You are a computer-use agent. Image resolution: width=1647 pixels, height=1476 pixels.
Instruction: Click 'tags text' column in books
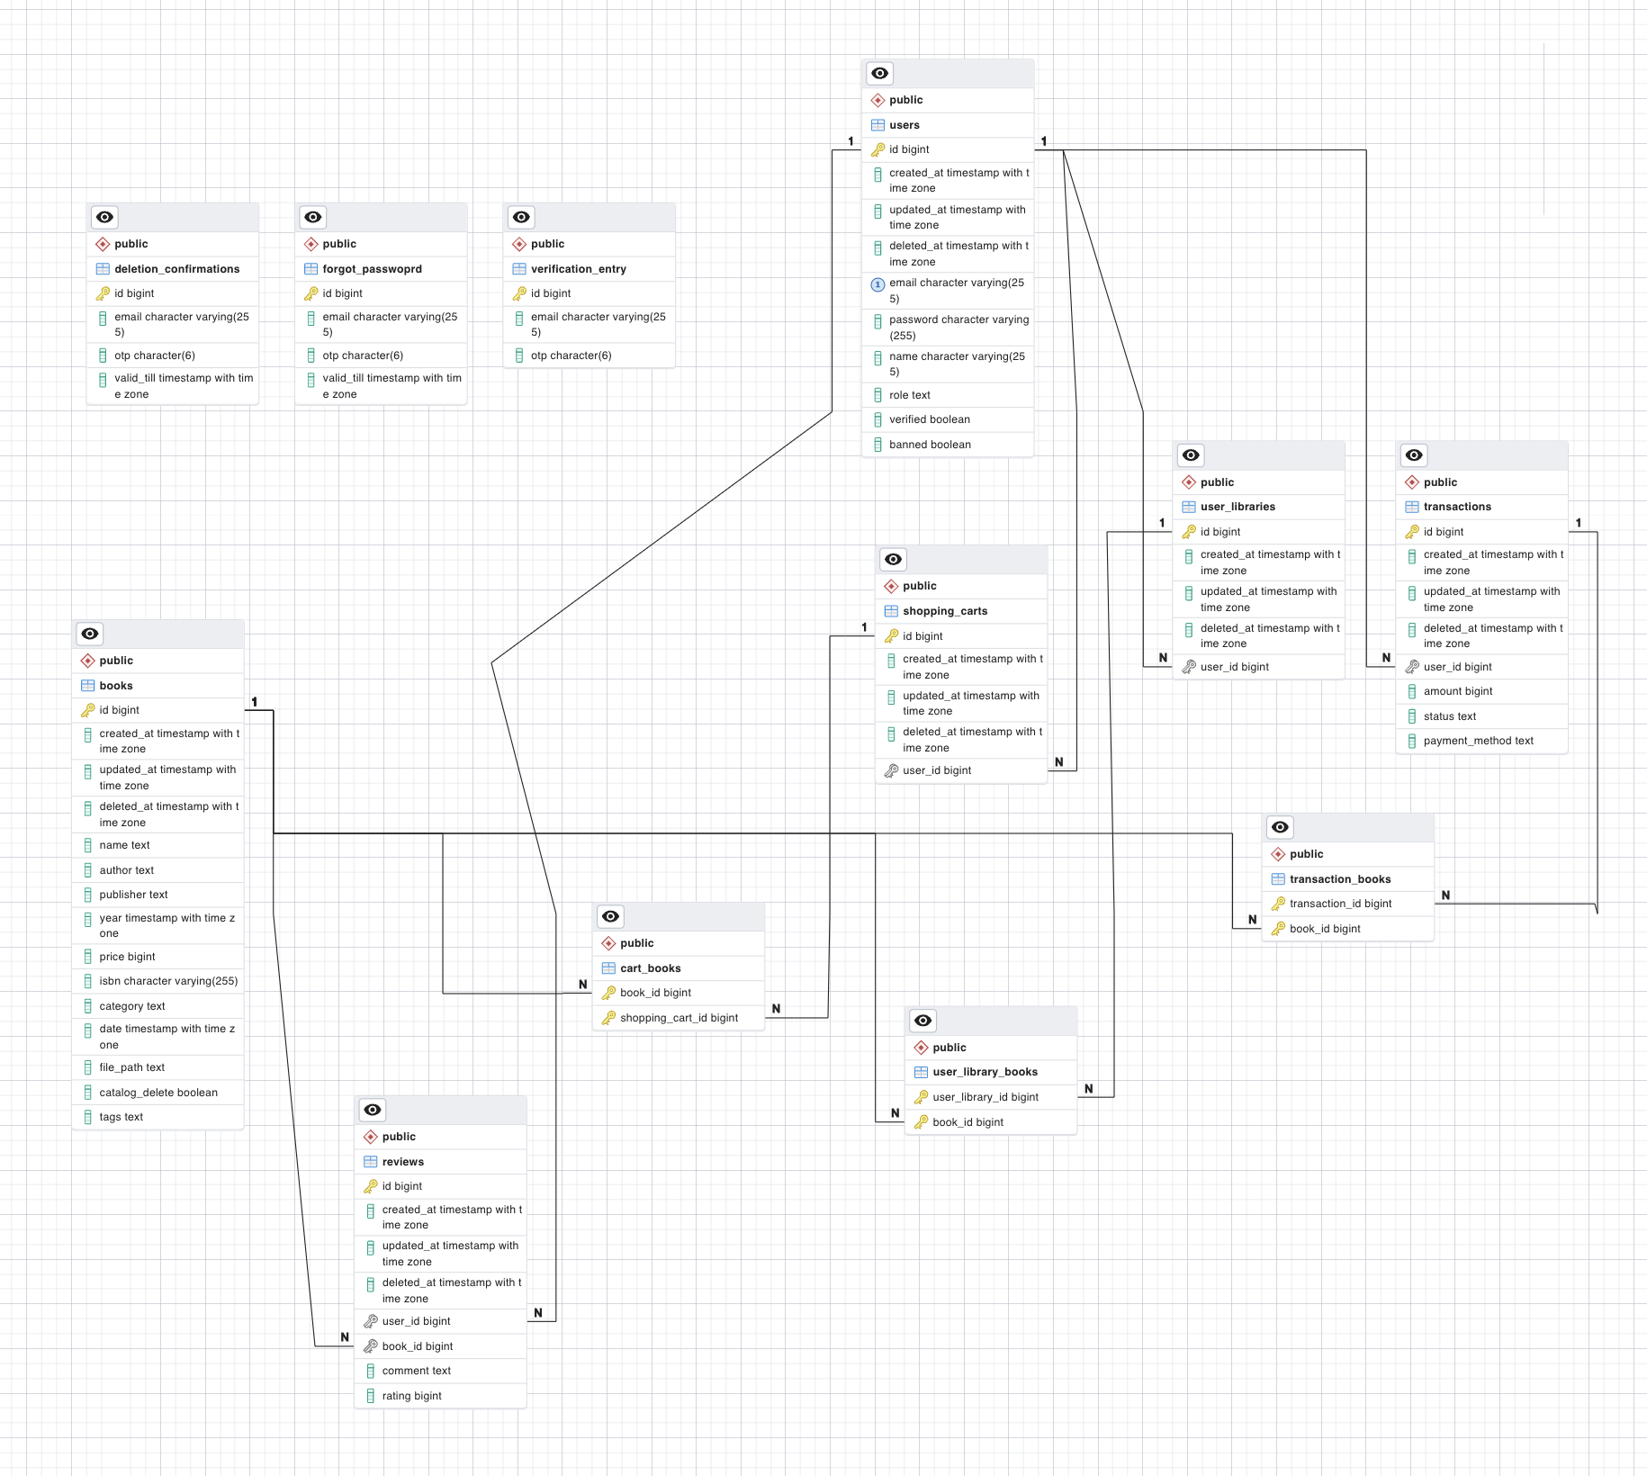(x=158, y=1118)
